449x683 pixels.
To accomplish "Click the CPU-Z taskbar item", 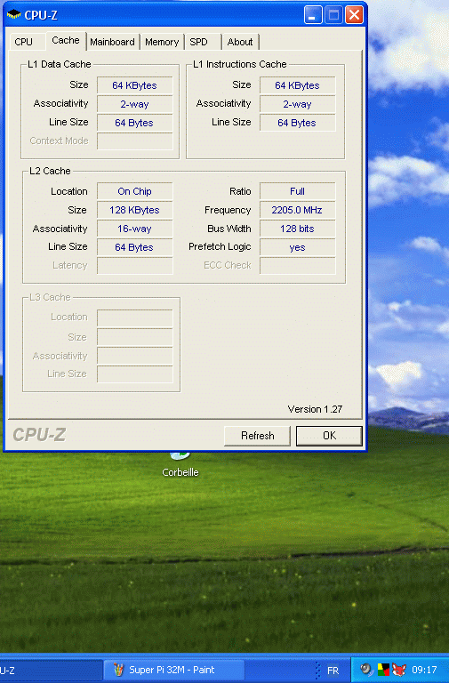I will (50, 670).
